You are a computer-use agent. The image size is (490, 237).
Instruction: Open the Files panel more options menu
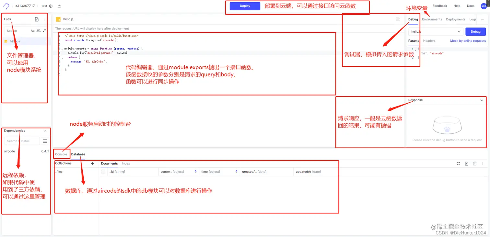point(45,19)
